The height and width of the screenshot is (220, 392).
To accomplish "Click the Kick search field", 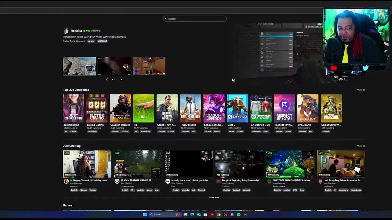I will coord(195,19).
